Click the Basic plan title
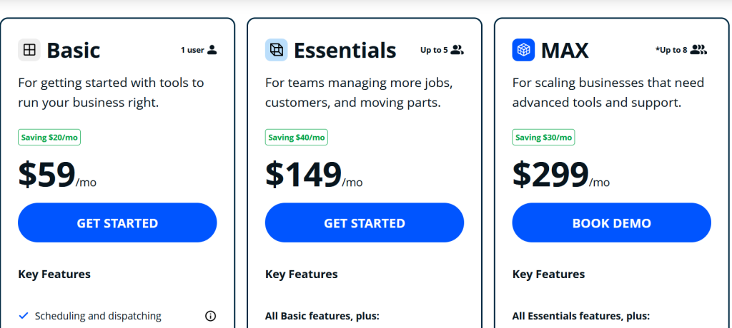This screenshot has width=732, height=328. [x=73, y=51]
